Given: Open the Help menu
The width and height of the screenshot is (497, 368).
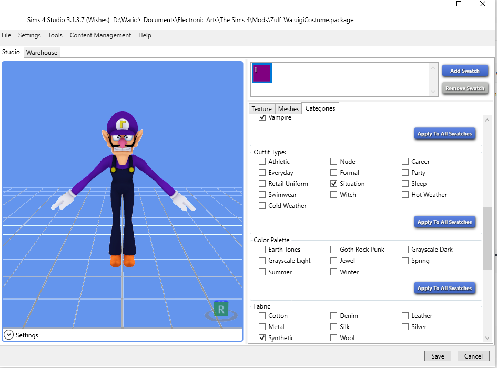Looking at the screenshot, I should (145, 35).
